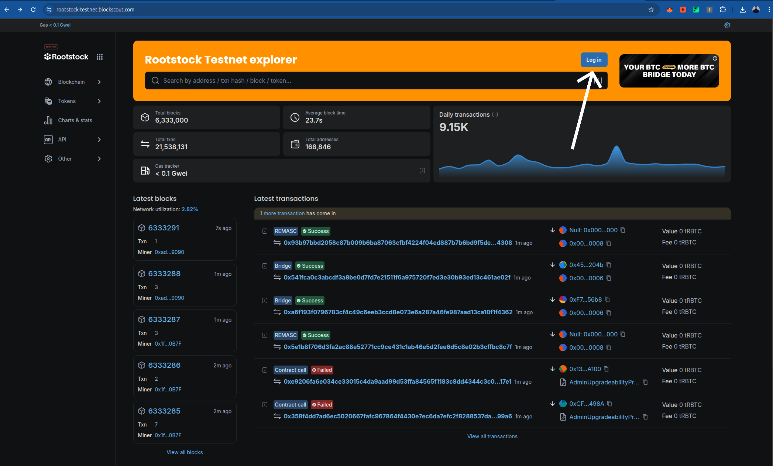Copy the 0x45...204b address

coord(609,265)
